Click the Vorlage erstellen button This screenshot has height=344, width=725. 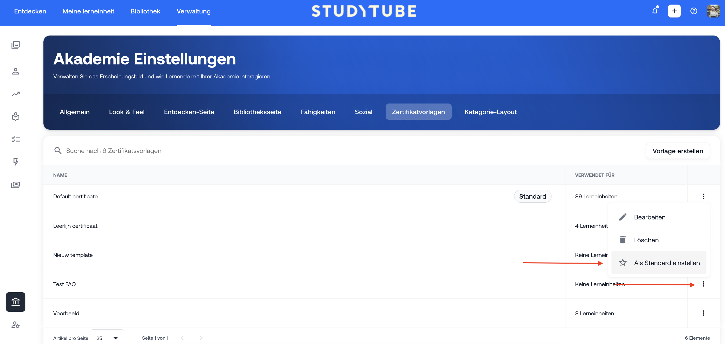677,151
